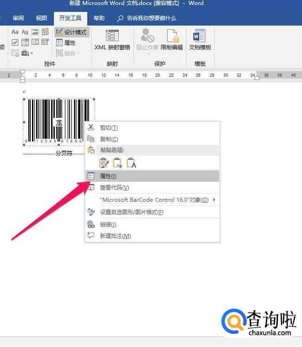Viewport: 302px width, 347px height.
Task: Expand Microsoft BarCode Control 16.0 对象 submenu
Action: (x=153, y=200)
